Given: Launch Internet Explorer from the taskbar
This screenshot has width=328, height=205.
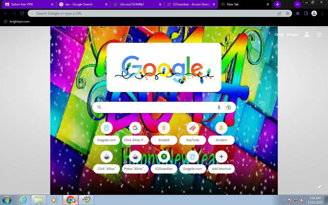Looking at the screenshot, I should pos(23,200).
